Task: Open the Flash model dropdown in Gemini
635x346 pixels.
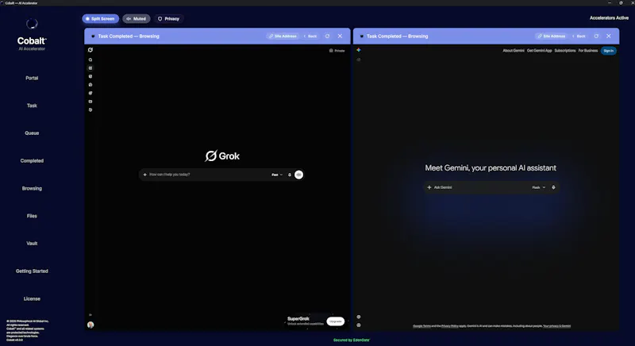Action: coord(539,187)
